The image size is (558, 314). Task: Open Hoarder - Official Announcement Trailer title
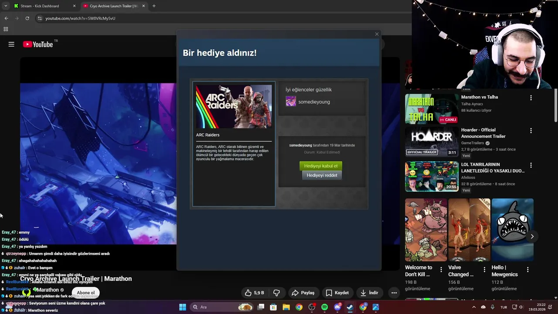tap(483, 133)
